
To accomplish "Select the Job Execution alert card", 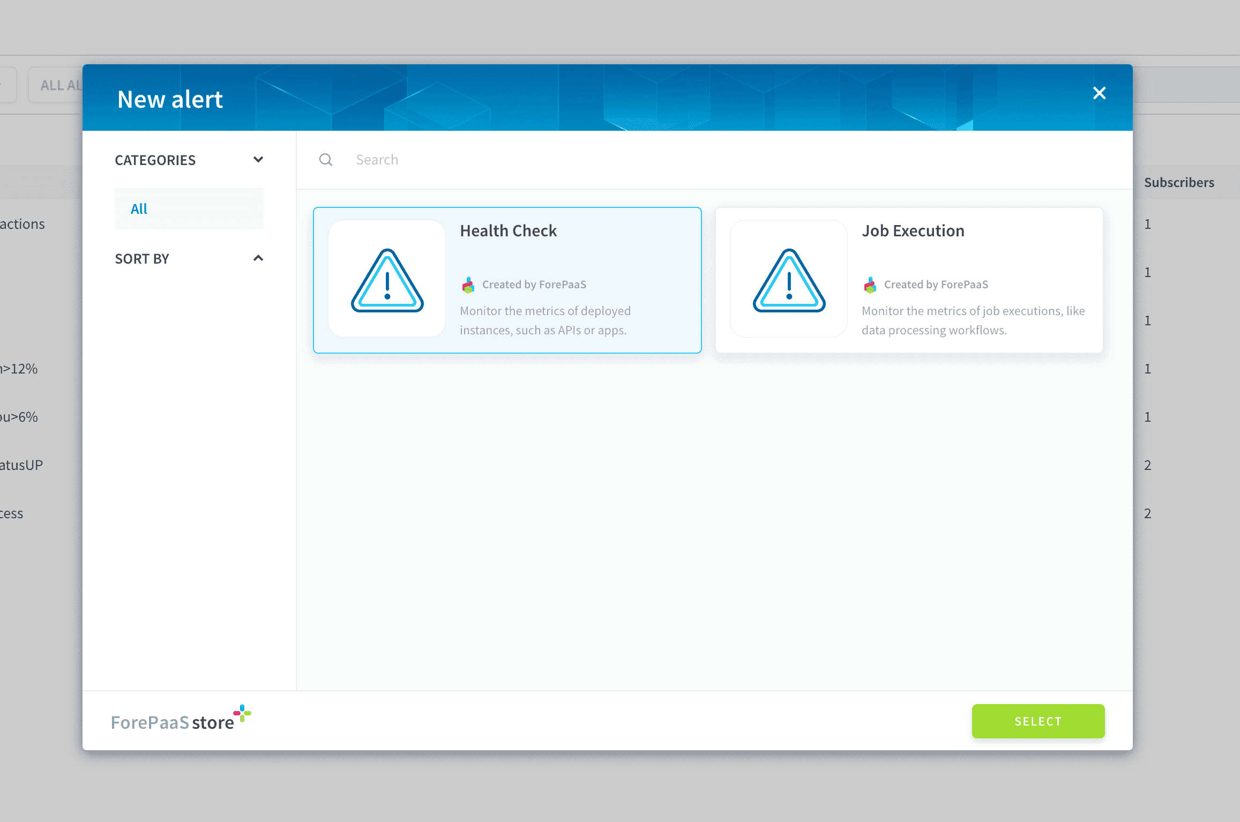I will click(x=909, y=280).
